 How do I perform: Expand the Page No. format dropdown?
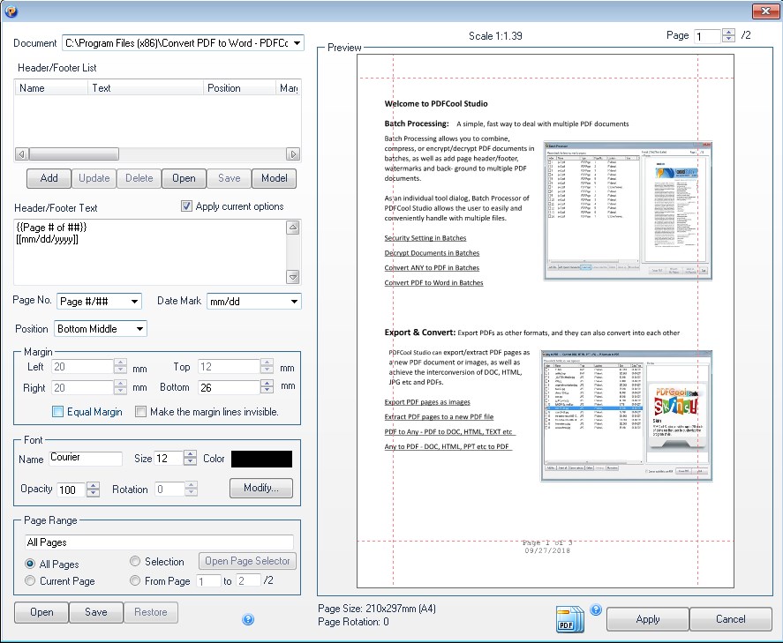(x=134, y=302)
